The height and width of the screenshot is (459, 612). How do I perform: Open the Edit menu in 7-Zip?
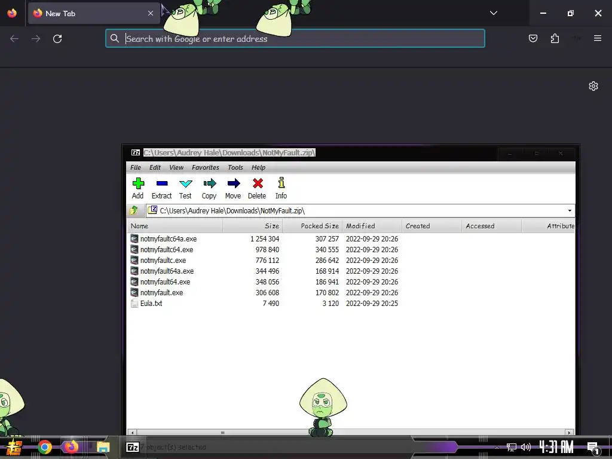coord(155,167)
